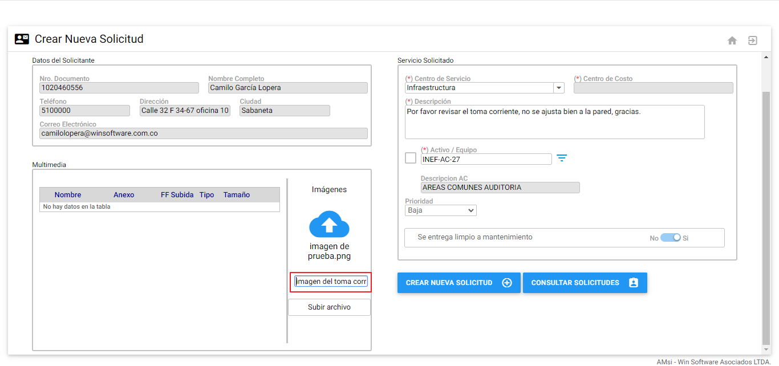Click the scrollbar down arrow
This screenshot has width=779, height=366.
(766, 349)
